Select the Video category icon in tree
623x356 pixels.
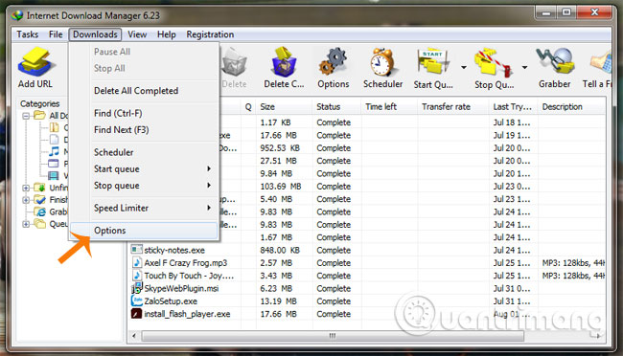(54, 175)
